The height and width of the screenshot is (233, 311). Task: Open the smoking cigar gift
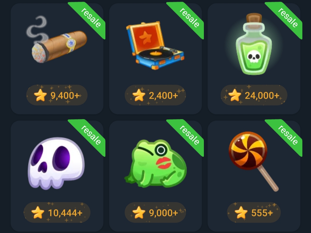[56, 40]
